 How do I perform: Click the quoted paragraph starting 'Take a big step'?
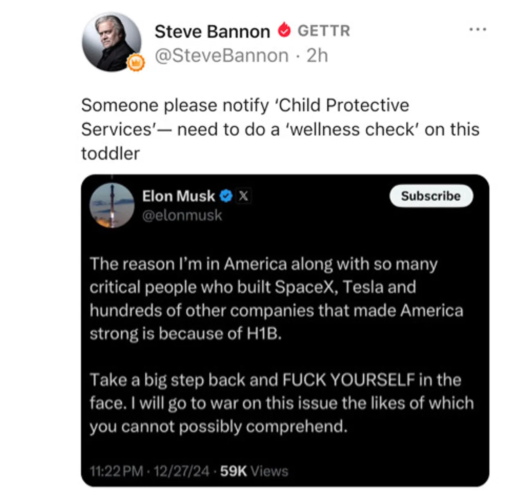(x=282, y=403)
